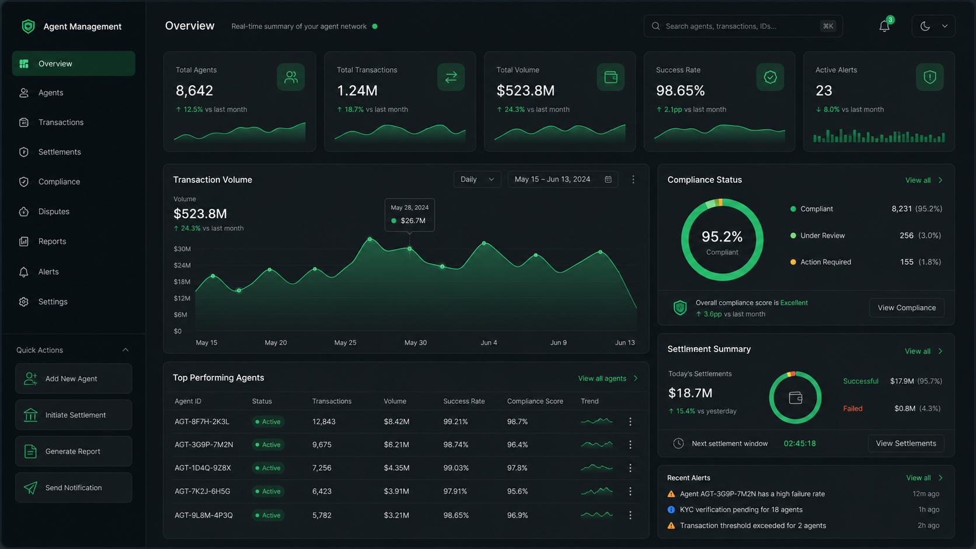Click the Active Alerts shield icon
This screenshot has height=549, width=976.
click(x=930, y=77)
